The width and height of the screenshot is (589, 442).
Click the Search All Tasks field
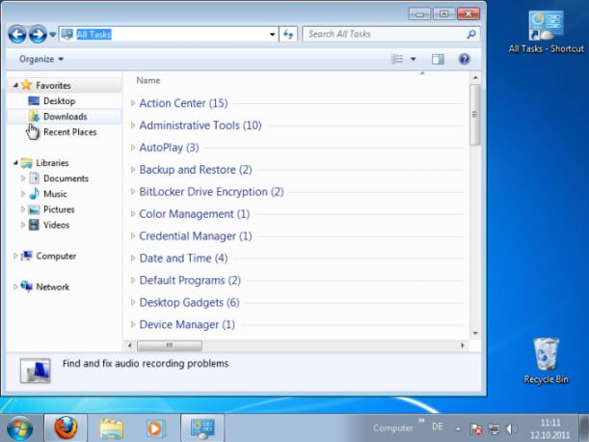[390, 34]
